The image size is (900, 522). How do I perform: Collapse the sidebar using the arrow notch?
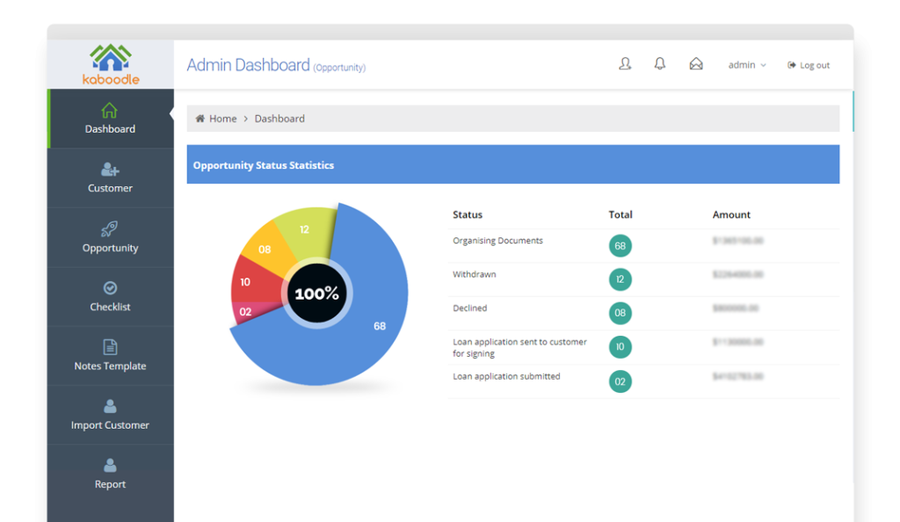pos(171,114)
